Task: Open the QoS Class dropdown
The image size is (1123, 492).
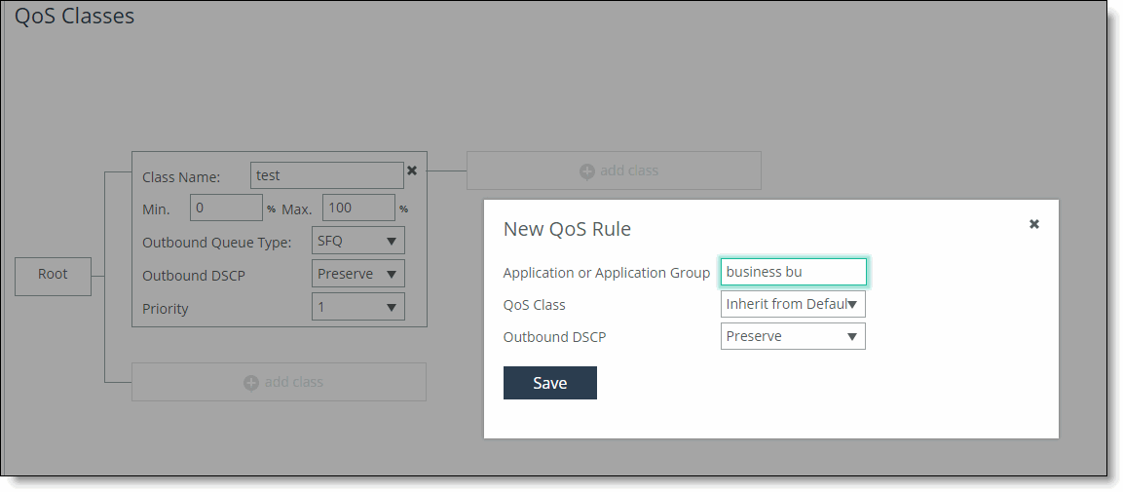Action: (793, 304)
